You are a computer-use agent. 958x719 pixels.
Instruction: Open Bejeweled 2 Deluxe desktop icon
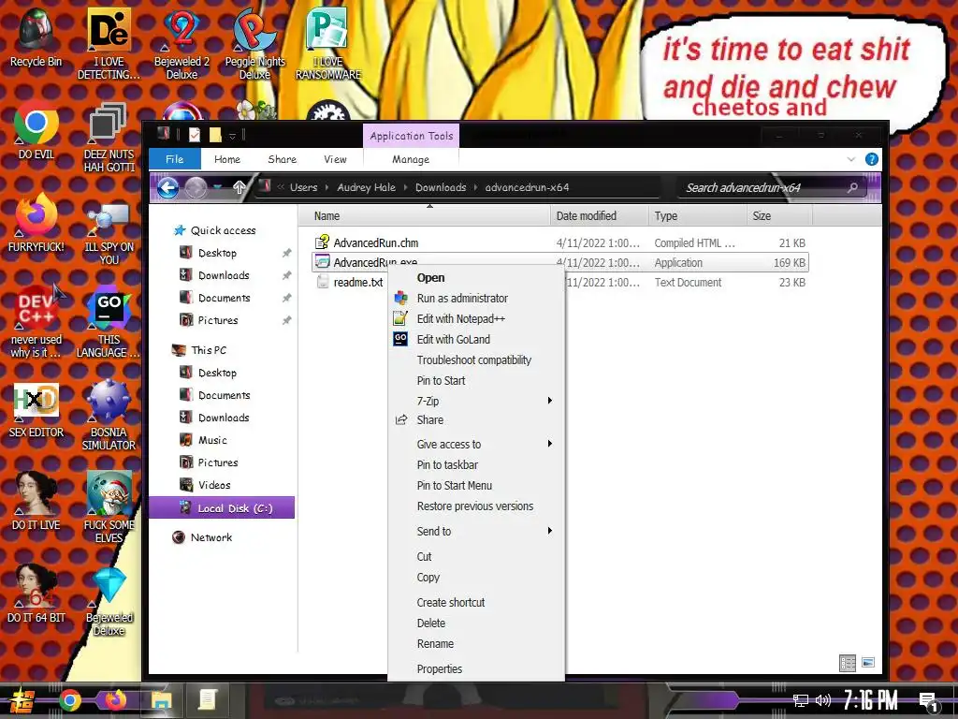click(x=181, y=43)
